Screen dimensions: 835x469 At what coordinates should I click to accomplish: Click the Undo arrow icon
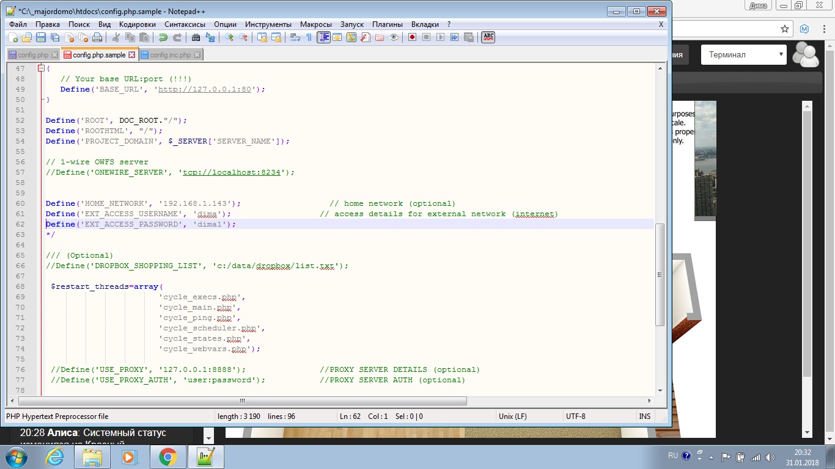163,37
